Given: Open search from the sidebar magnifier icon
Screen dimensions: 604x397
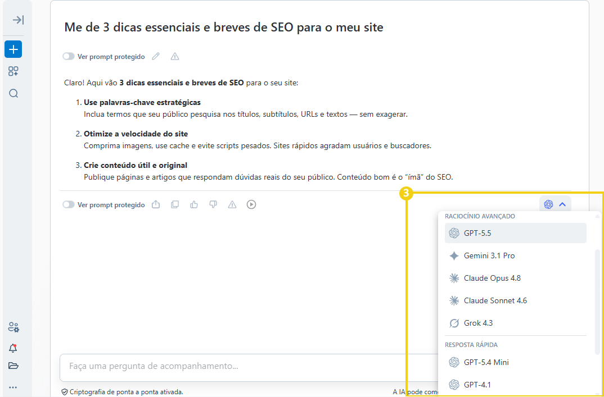Looking at the screenshot, I should (x=13, y=93).
